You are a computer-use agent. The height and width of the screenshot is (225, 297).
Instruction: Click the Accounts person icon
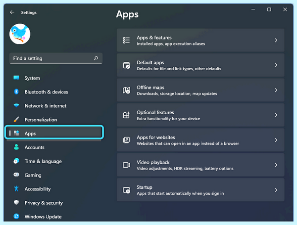[x=16, y=147]
